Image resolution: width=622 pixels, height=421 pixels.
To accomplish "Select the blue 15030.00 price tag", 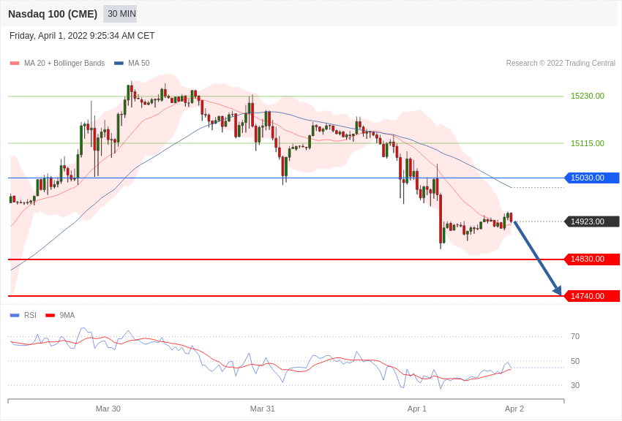I will pos(593,178).
